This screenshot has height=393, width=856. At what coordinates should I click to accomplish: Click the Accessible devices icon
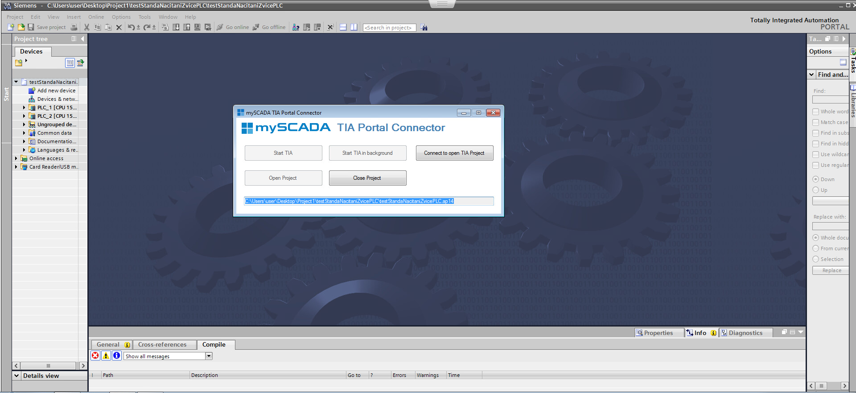pyautogui.click(x=296, y=27)
